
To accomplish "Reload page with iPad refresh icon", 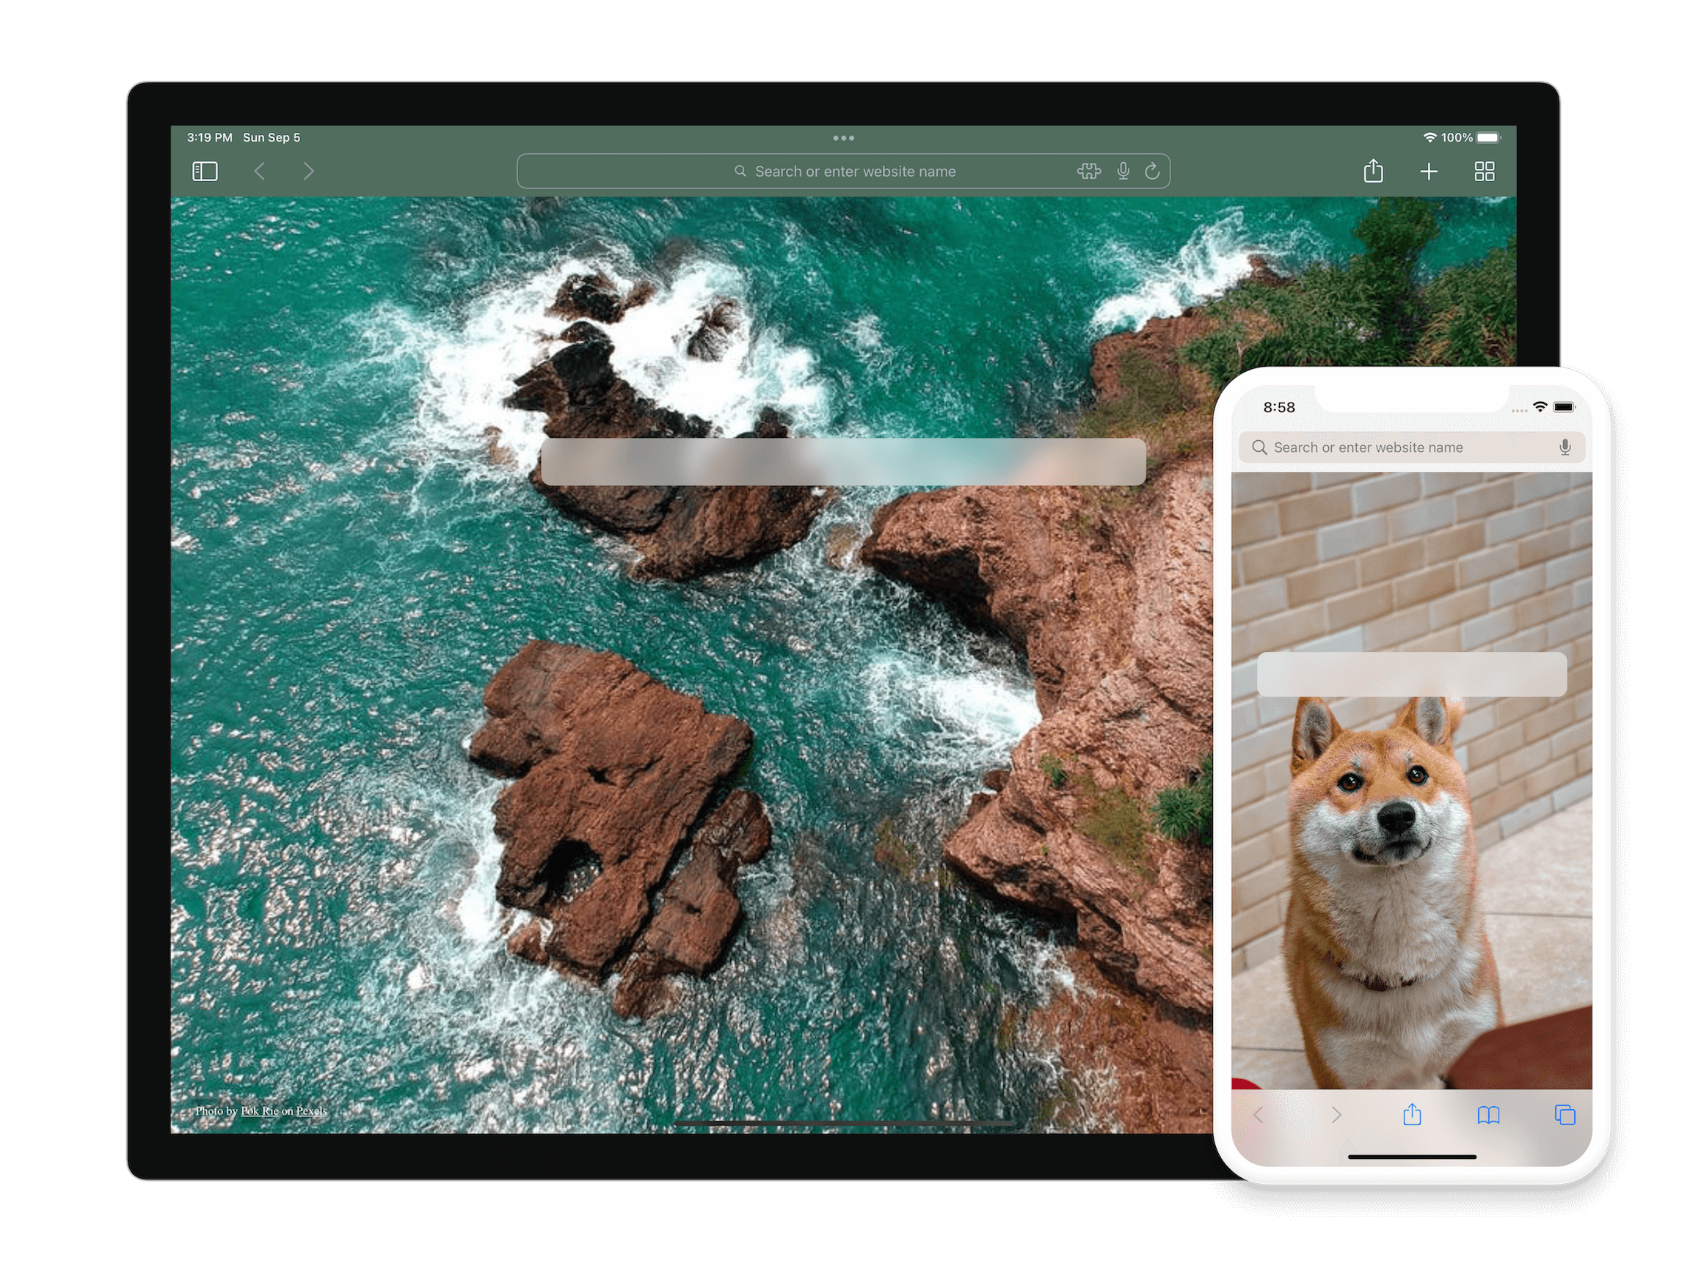I will (1152, 171).
